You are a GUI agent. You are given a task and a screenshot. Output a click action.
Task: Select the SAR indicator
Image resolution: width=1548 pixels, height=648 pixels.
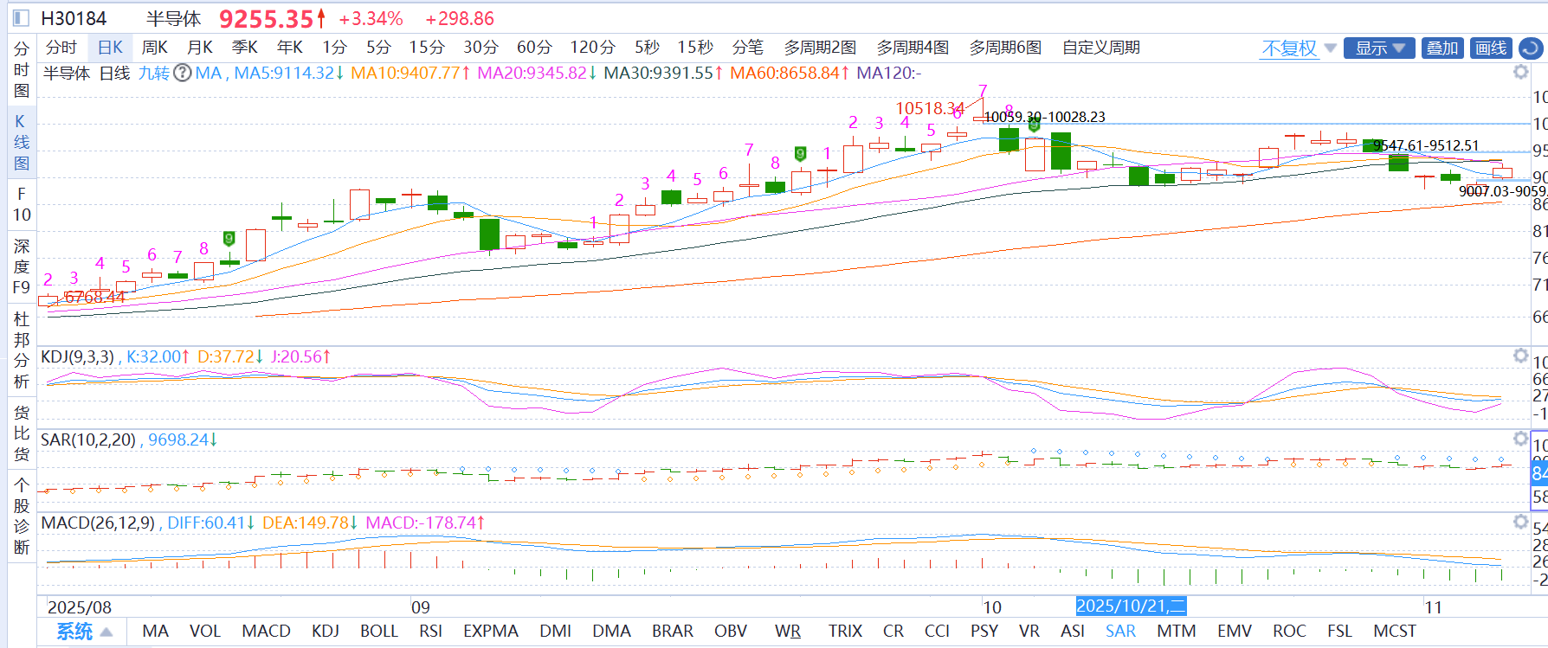tap(1120, 632)
